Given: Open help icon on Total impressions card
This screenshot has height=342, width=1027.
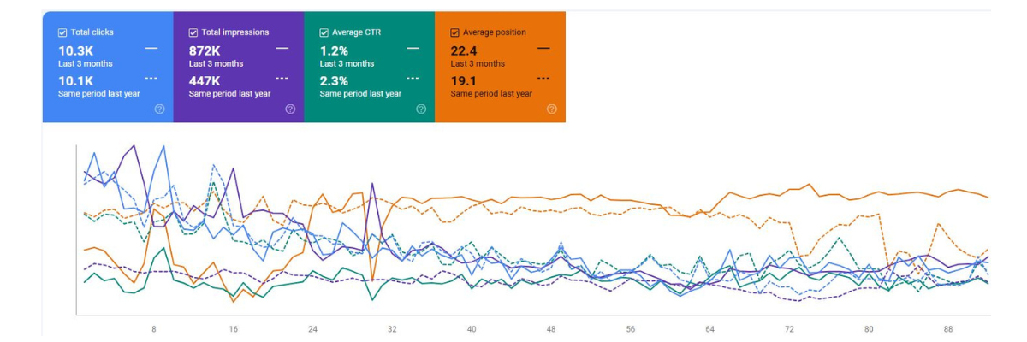Looking at the screenshot, I should [x=290, y=109].
